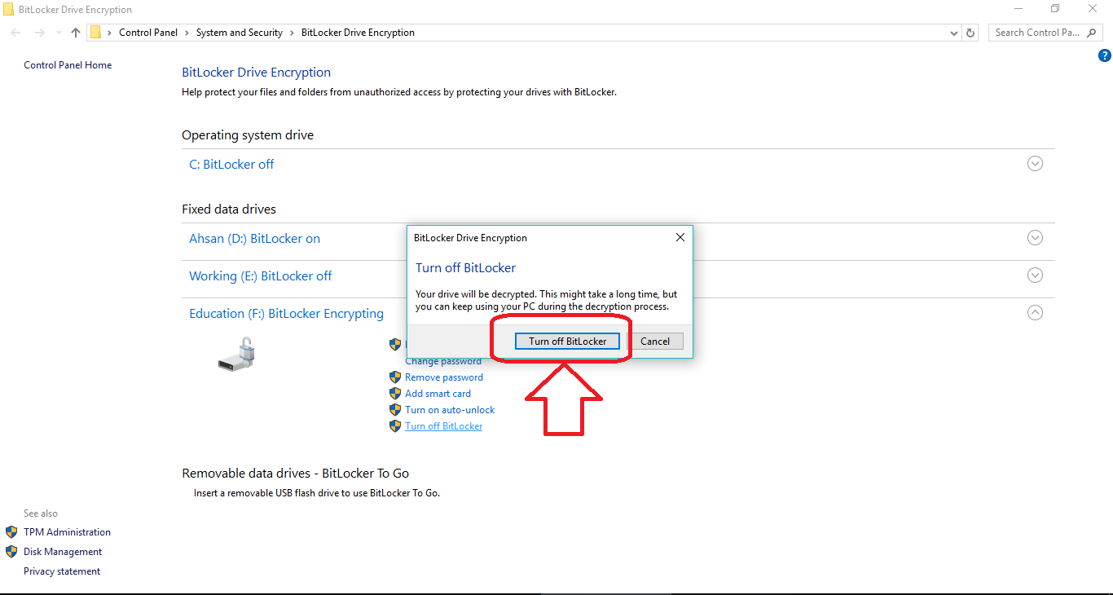The width and height of the screenshot is (1113, 595).
Task: Click the blue 'BitLocker Drive Encryption' page heading
Action: click(x=256, y=73)
